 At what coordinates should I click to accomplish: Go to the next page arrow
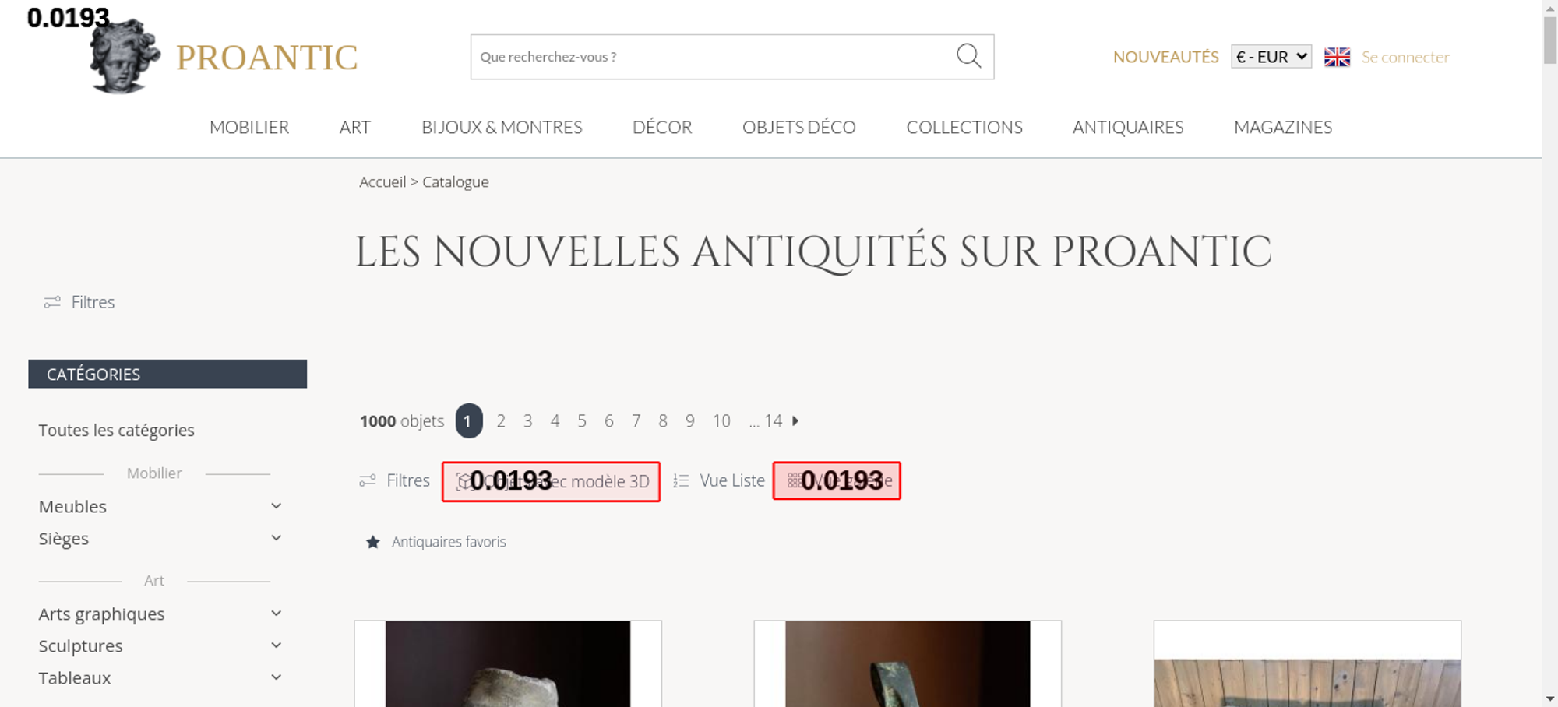[795, 421]
